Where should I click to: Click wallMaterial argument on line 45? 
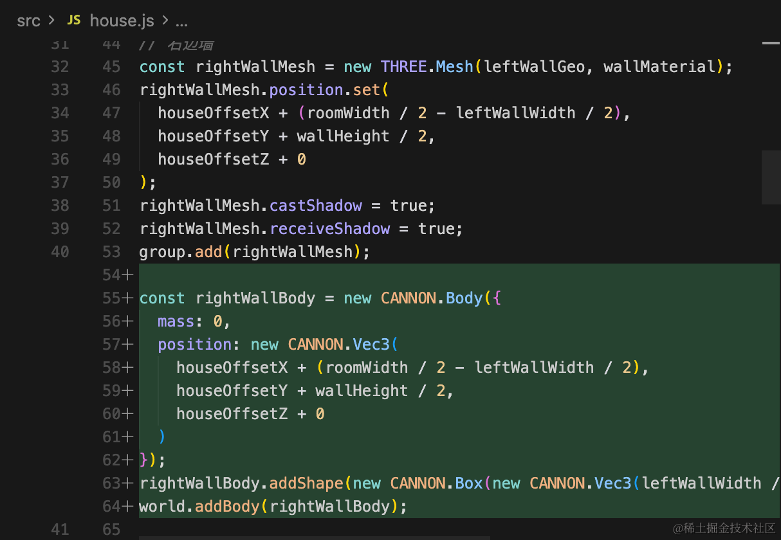(x=659, y=67)
